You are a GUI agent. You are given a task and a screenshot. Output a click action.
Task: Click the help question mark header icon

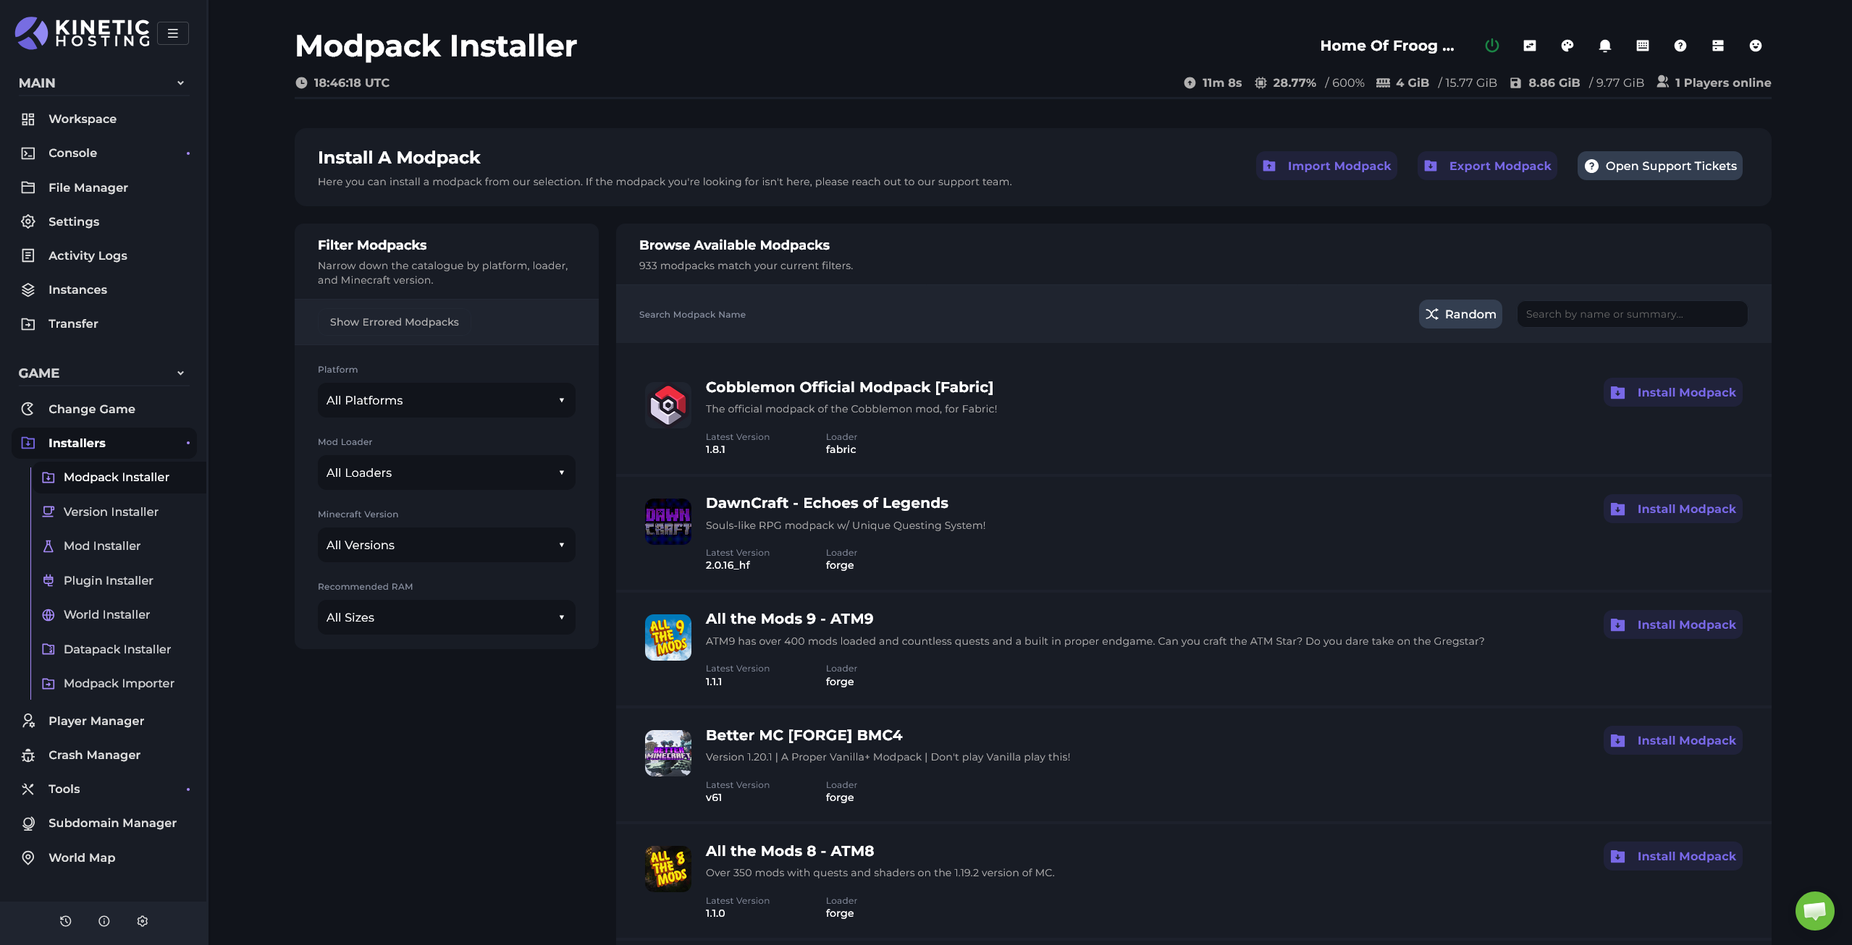coord(1680,46)
